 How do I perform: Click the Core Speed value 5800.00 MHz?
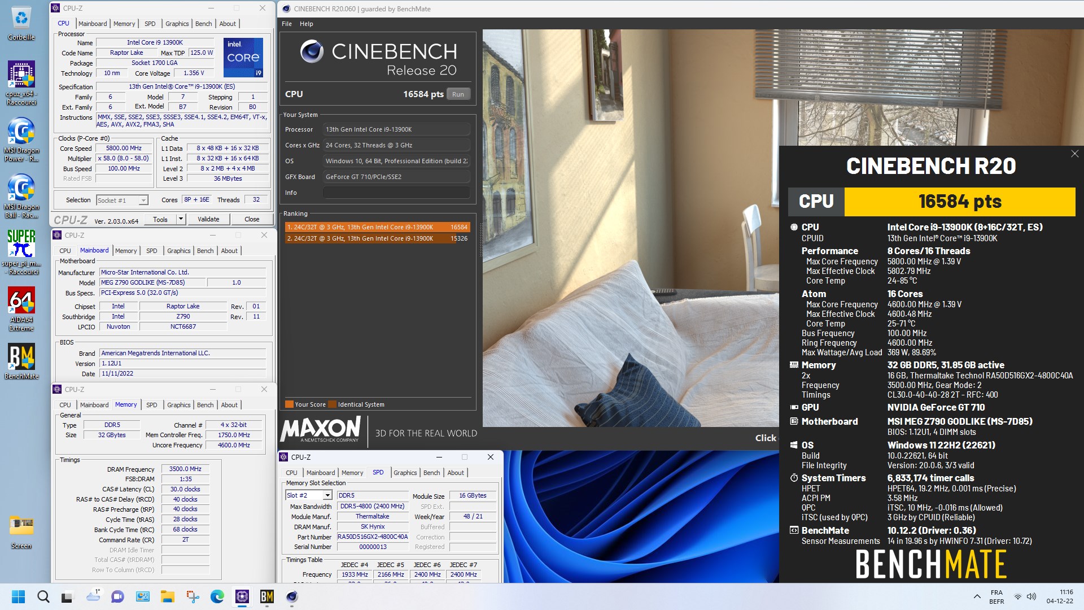tap(124, 149)
